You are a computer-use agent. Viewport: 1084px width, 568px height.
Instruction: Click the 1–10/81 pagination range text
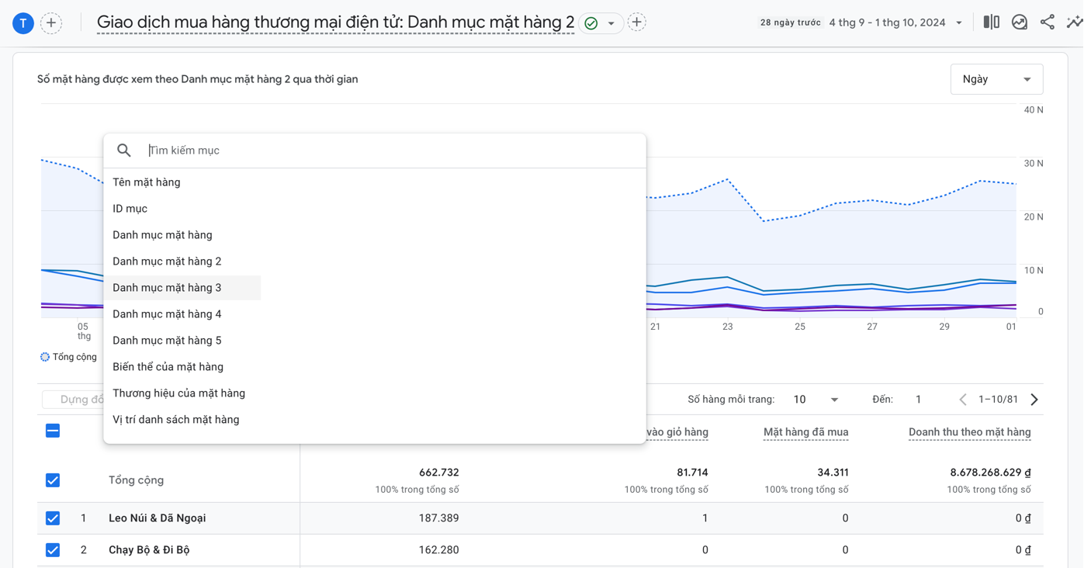998,400
